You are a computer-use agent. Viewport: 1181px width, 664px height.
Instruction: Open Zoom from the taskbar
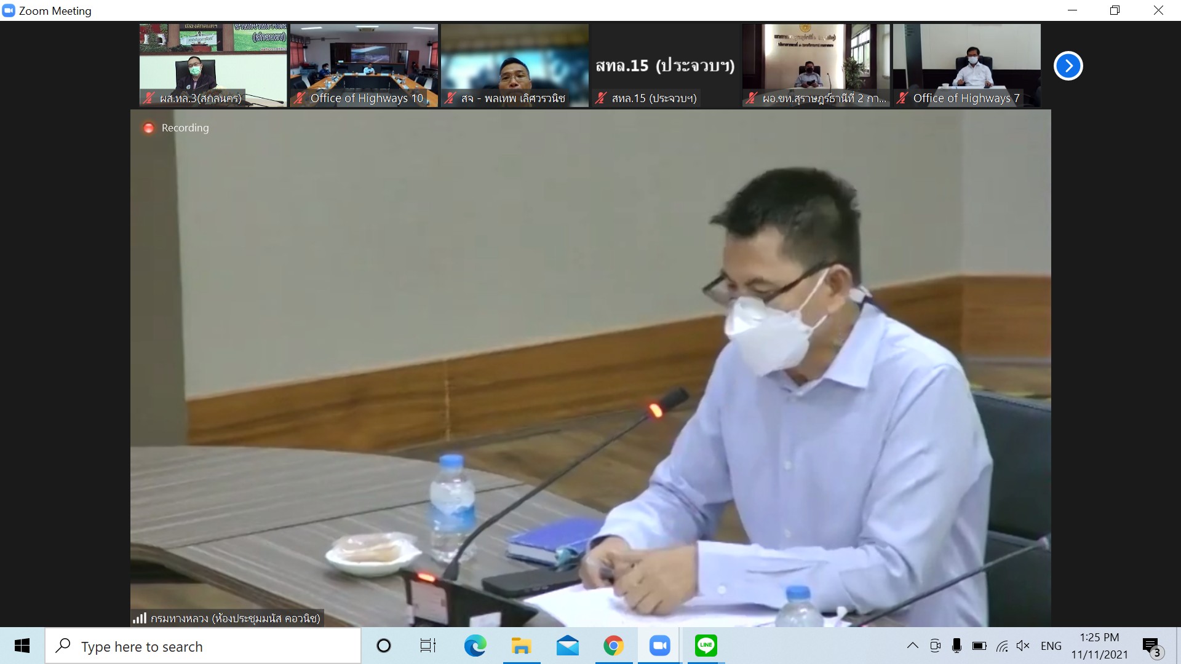click(659, 646)
